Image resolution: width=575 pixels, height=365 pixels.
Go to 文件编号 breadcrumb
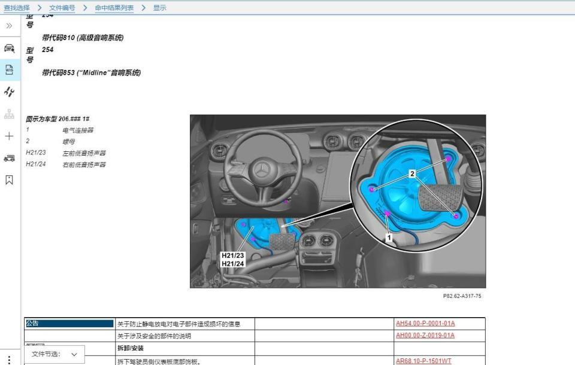pyautogui.click(x=62, y=8)
